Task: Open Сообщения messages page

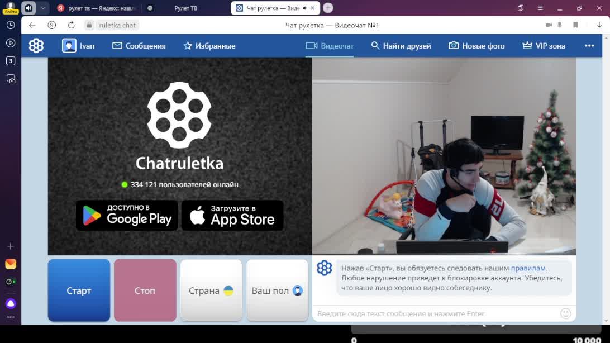Action: (x=139, y=46)
